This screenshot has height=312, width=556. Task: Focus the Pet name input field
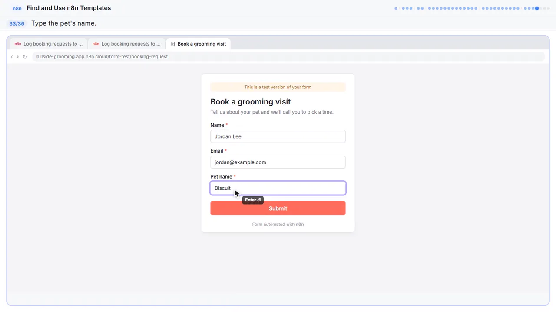pos(278,188)
